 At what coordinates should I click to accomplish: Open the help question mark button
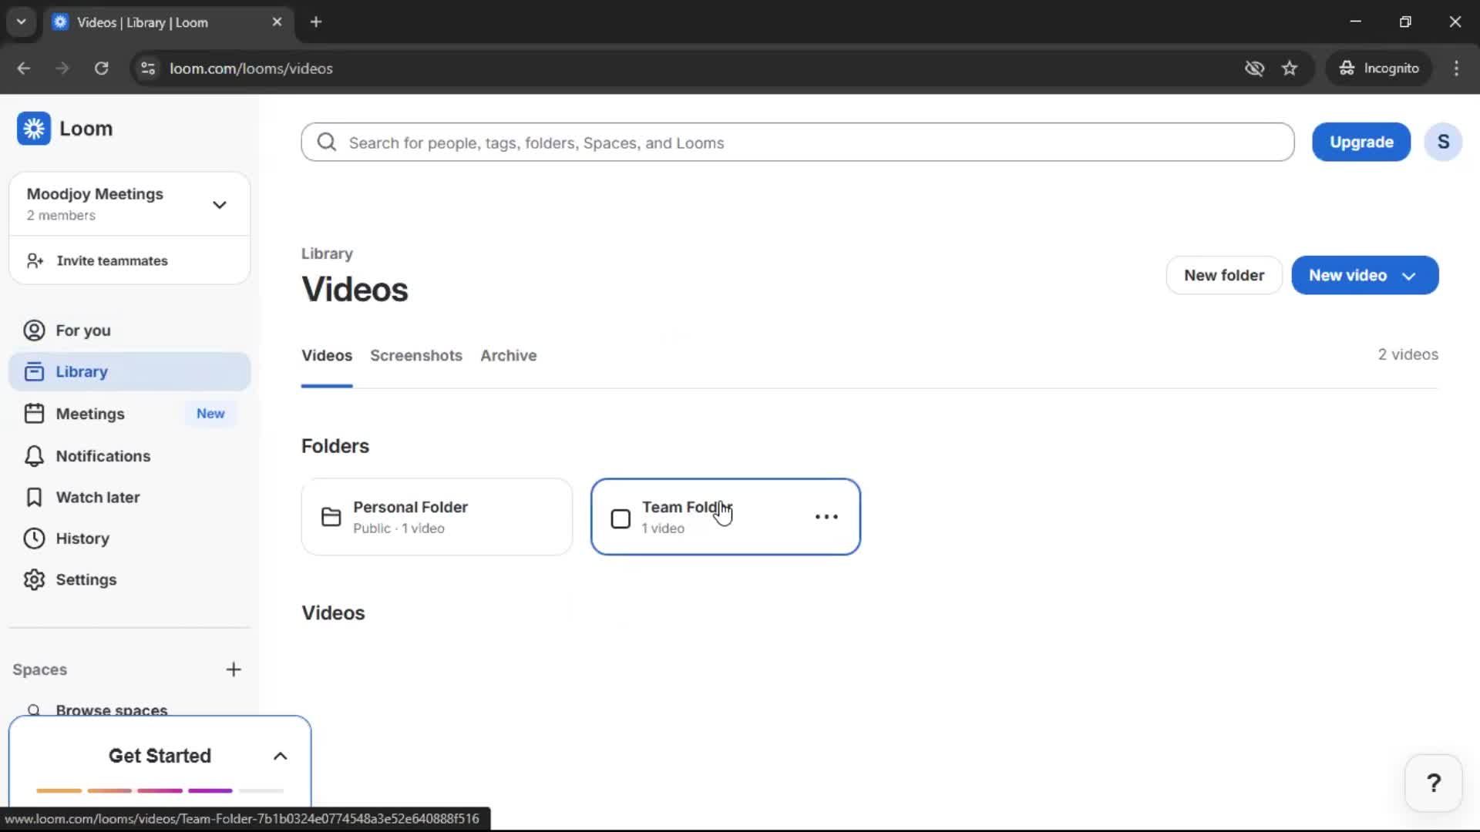[1433, 783]
